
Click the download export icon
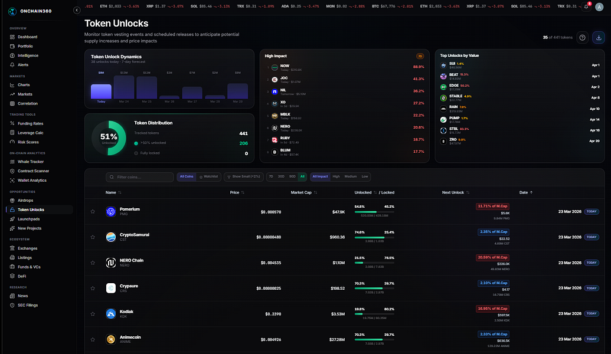pos(599,37)
